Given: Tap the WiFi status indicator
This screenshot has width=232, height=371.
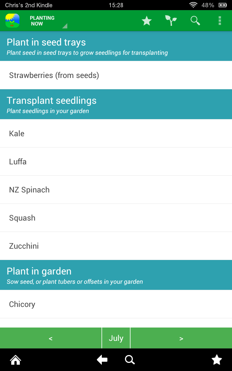Looking at the screenshot, I should (x=193, y=5).
